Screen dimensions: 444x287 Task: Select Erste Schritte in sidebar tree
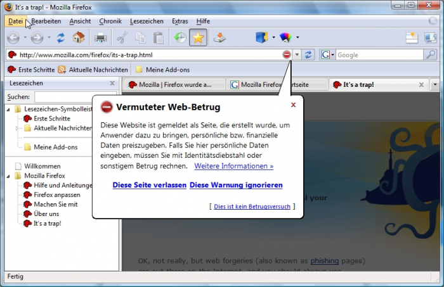47,118
